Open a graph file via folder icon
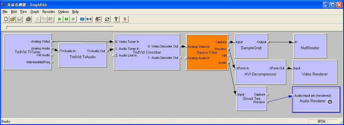The image size is (344, 125). point(13,19)
